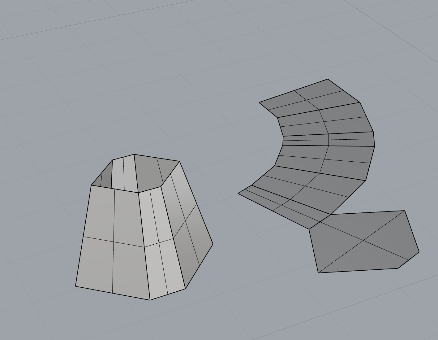Pick the pentagon's rightmost corner point
Viewport: 438px width, 340px height.
pos(419,252)
